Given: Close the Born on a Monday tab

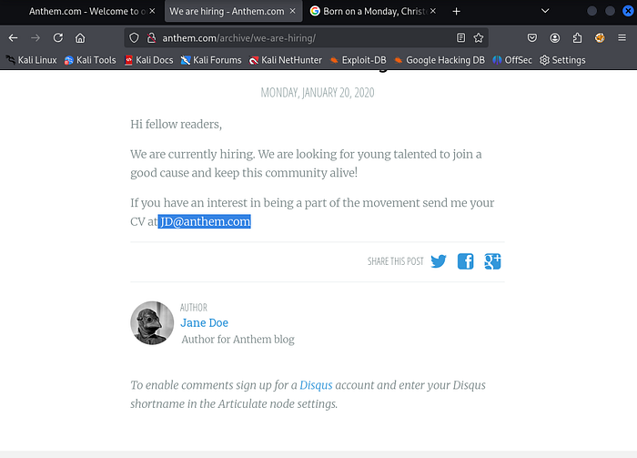Looking at the screenshot, I should (x=433, y=11).
